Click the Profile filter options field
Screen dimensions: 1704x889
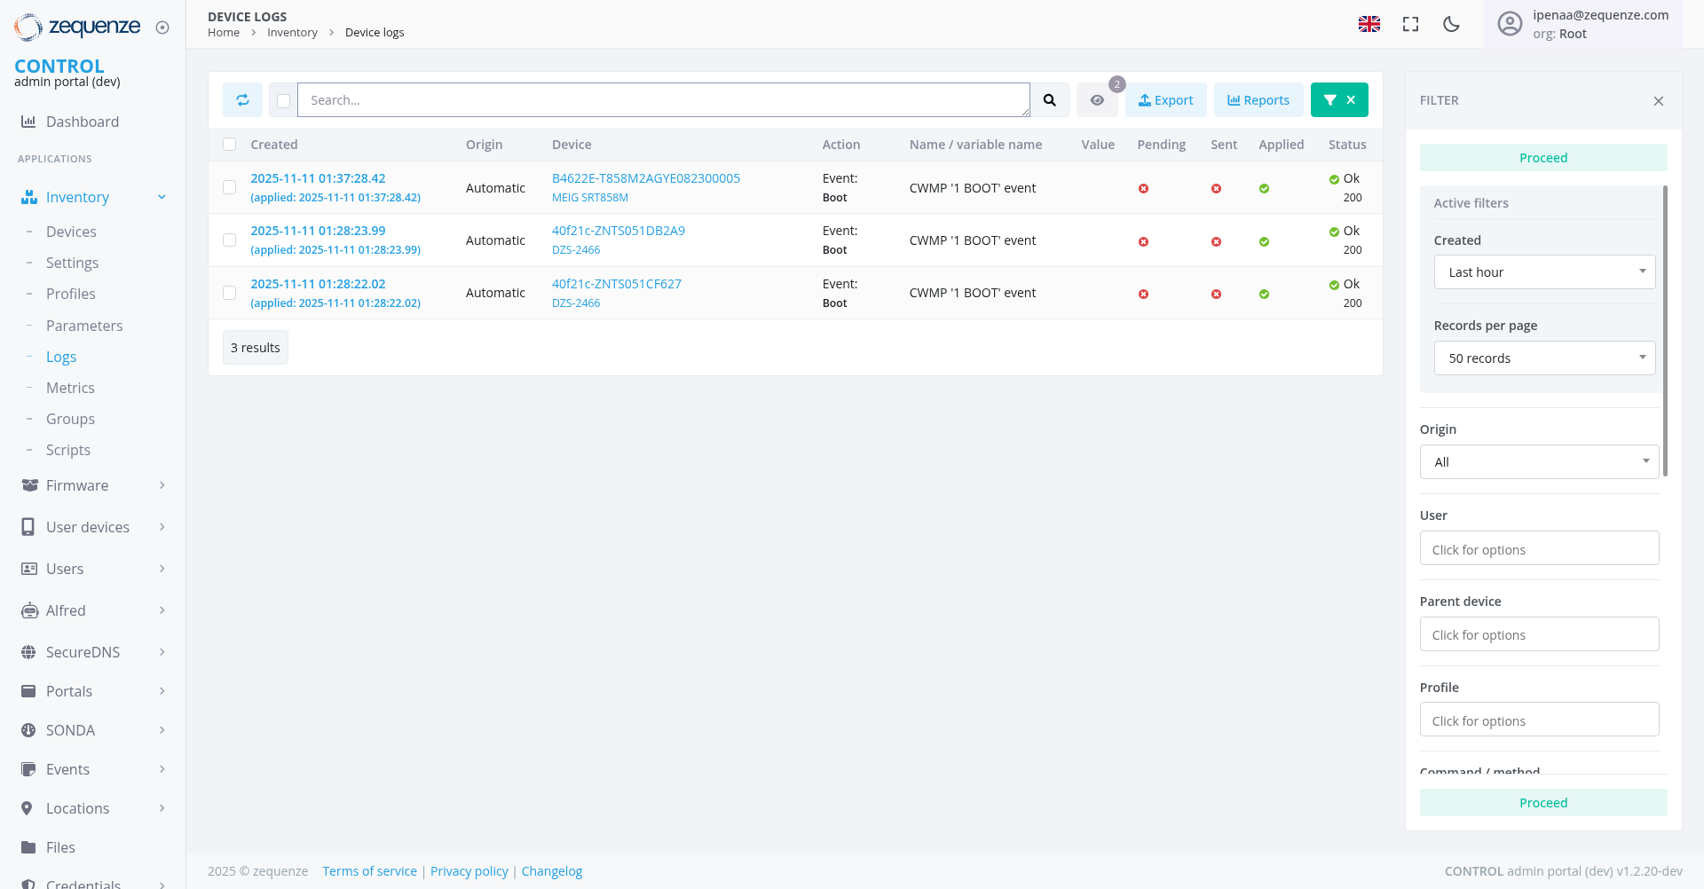pos(1539,720)
